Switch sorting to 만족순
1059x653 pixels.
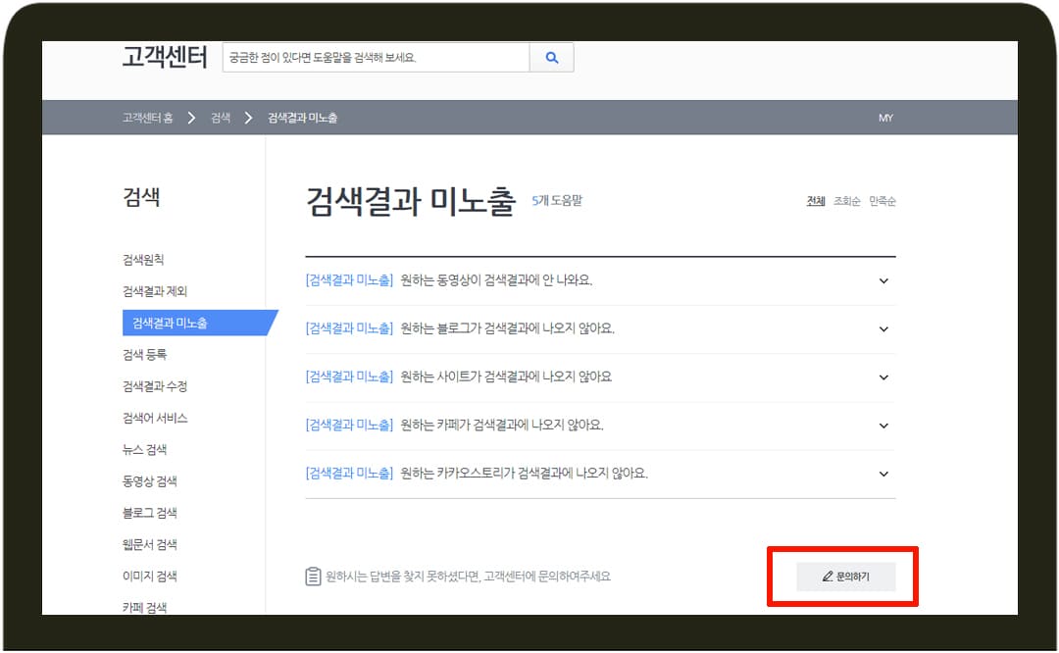[x=883, y=201]
